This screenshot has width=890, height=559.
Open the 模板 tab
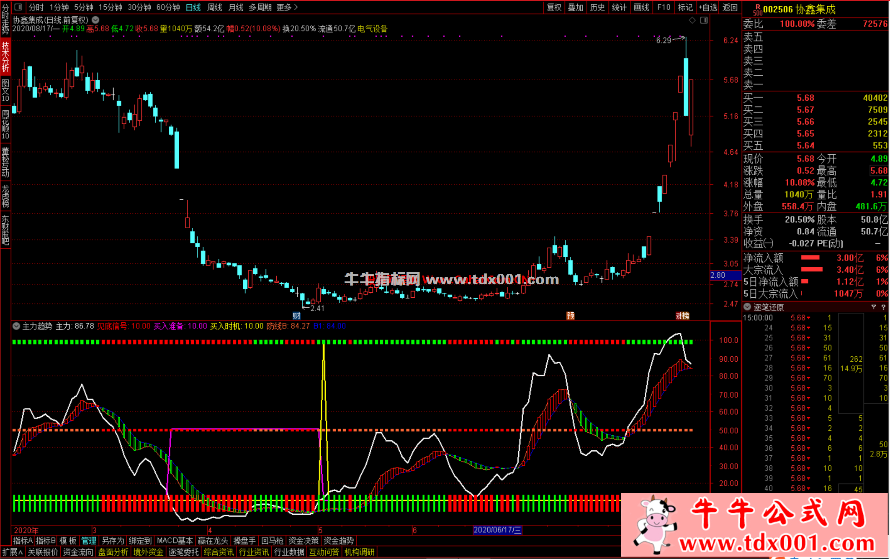tap(68, 541)
